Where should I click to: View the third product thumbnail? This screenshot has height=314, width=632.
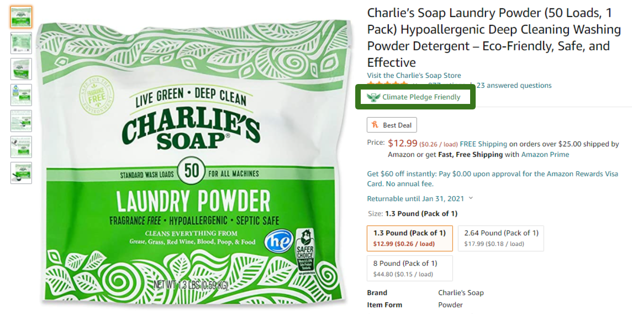click(x=21, y=69)
